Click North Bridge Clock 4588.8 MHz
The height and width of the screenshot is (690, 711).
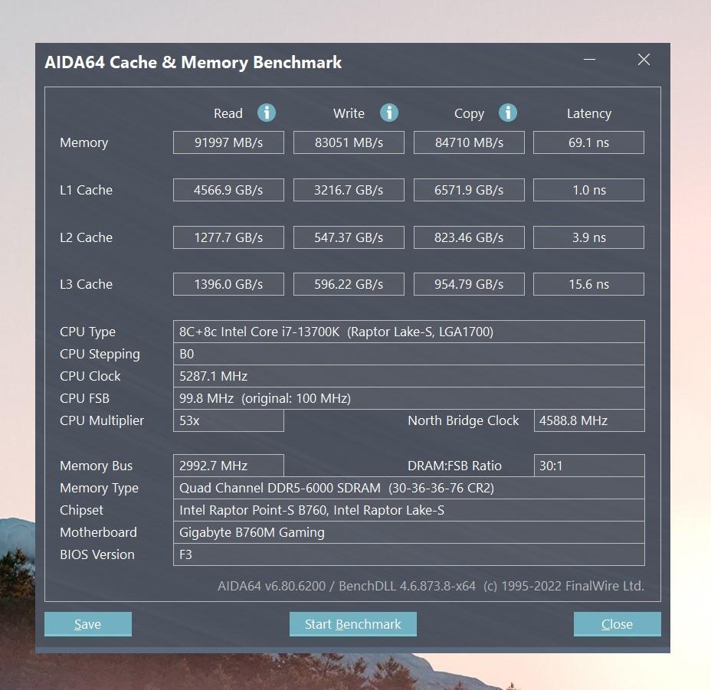tap(589, 420)
